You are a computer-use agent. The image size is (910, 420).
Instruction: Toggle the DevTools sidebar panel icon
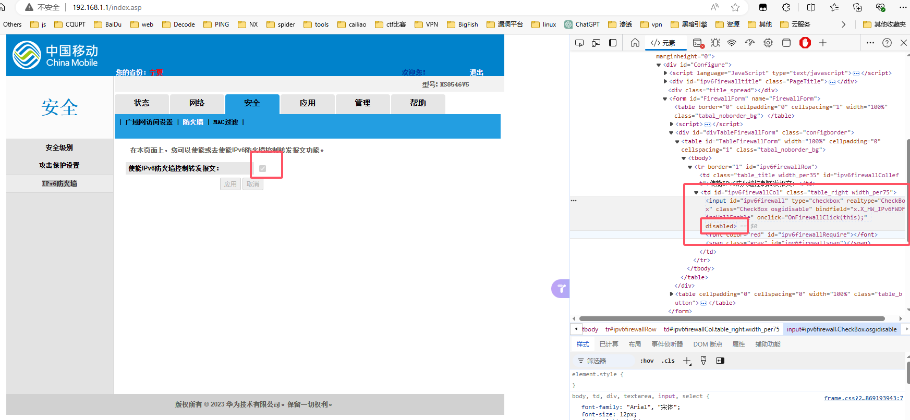point(613,43)
